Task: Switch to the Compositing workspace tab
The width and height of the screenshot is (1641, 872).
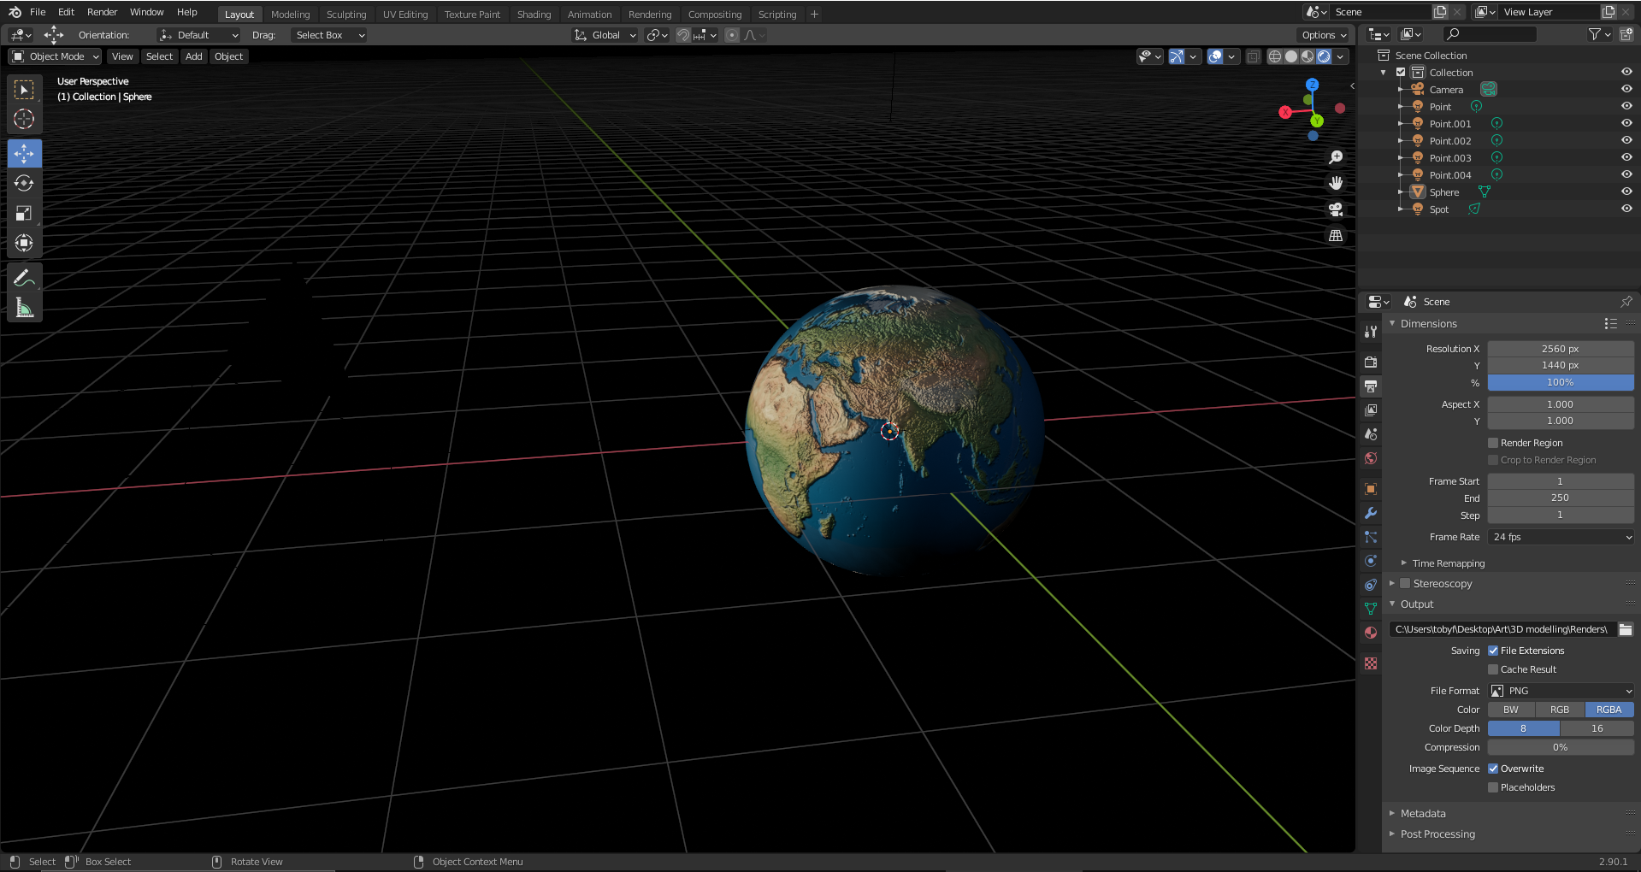Action: pos(715,15)
